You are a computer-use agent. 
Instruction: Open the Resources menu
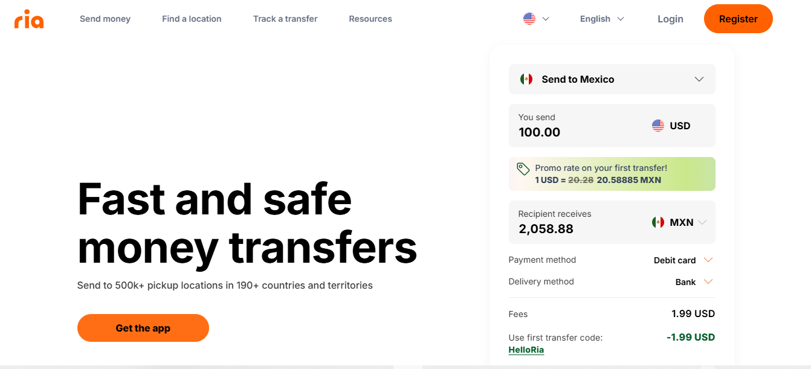370,19
